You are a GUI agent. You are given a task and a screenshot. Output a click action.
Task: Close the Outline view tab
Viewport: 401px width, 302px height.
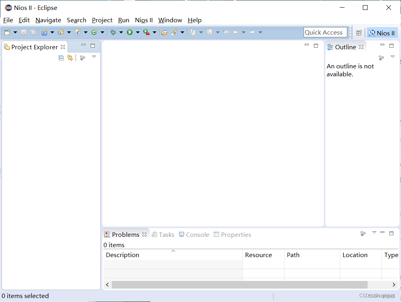361,47
